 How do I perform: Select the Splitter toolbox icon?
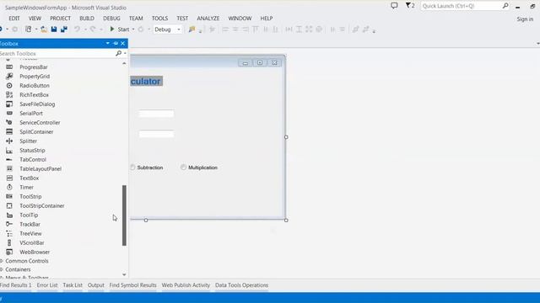tap(9, 141)
